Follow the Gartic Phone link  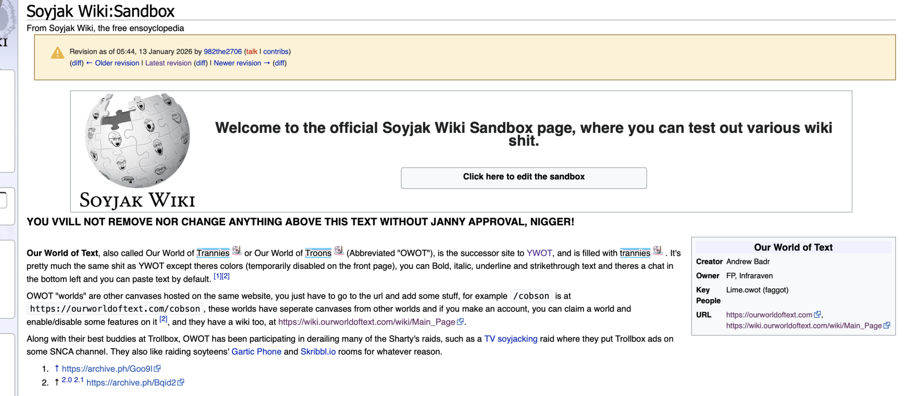[256, 352]
